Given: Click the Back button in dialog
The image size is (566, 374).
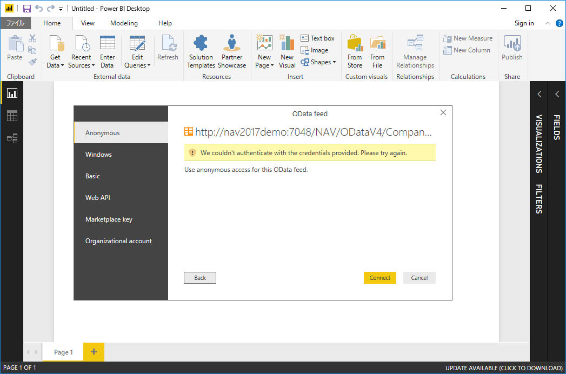Looking at the screenshot, I should (x=200, y=278).
